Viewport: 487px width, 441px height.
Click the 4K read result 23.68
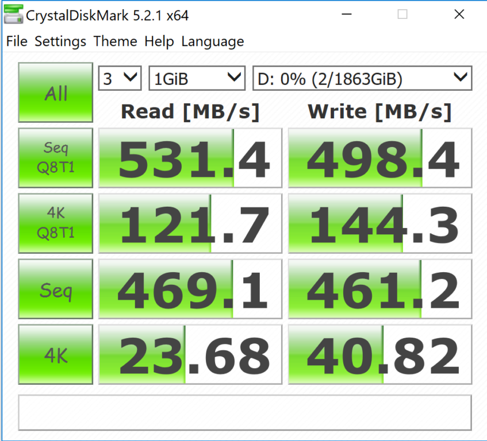coord(190,354)
